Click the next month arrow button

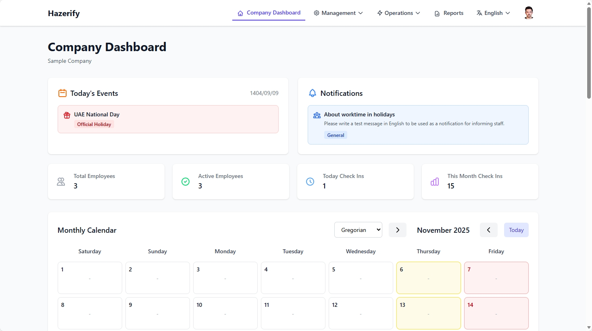click(x=398, y=230)
